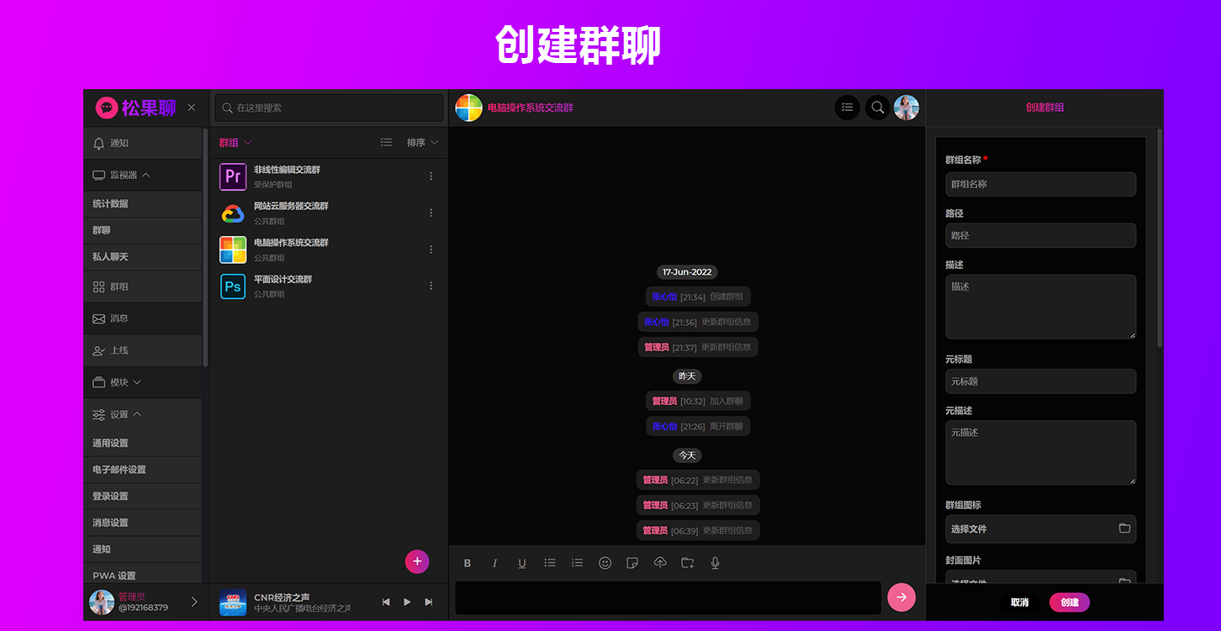Start voice recording with microphone icon
The width and height of the screenshot is (1221, 631).
[715, 563]
